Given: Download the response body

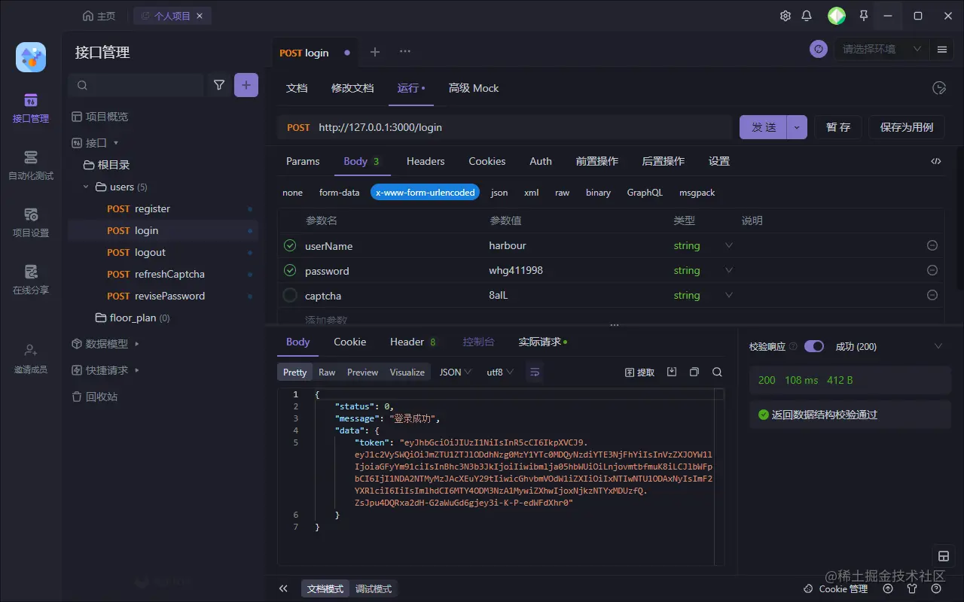Looking at the screenshot, I should coord(673,372).
